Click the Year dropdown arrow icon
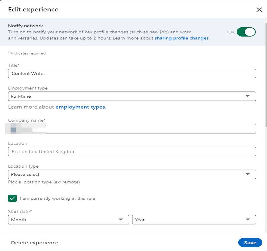This screenshot has width=267, height=251. click(248, 220)
